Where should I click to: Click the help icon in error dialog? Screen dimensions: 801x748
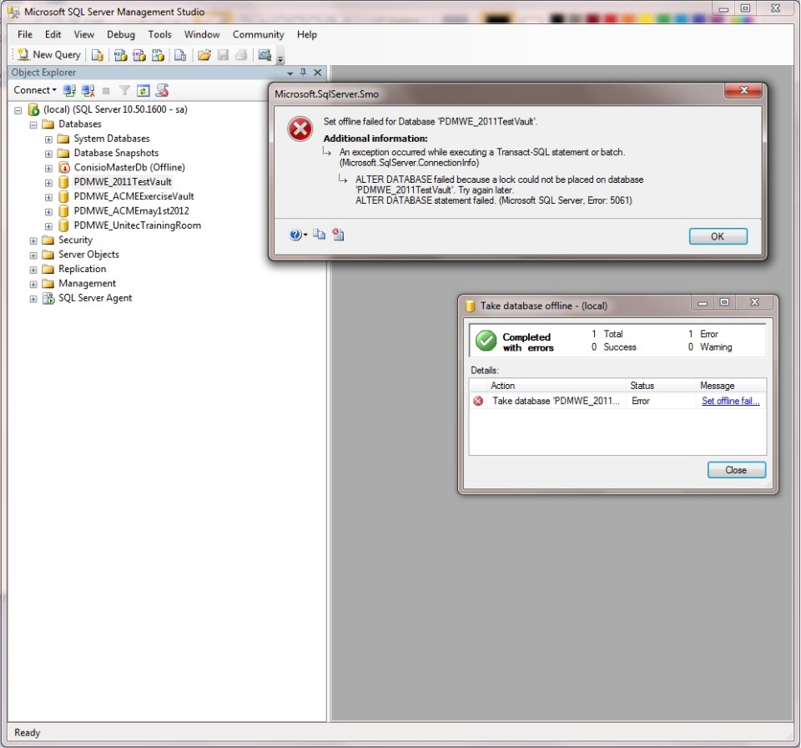(x=295, y=235)
